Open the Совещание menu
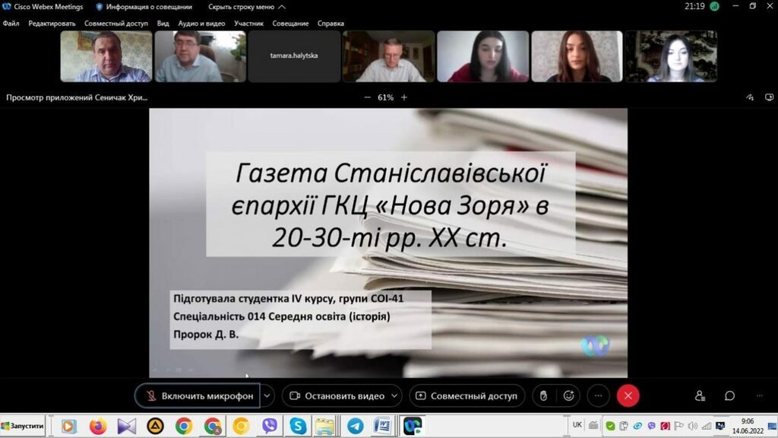Screen dimensions: 778x438 pyautogui.click(x=289, y=24)
